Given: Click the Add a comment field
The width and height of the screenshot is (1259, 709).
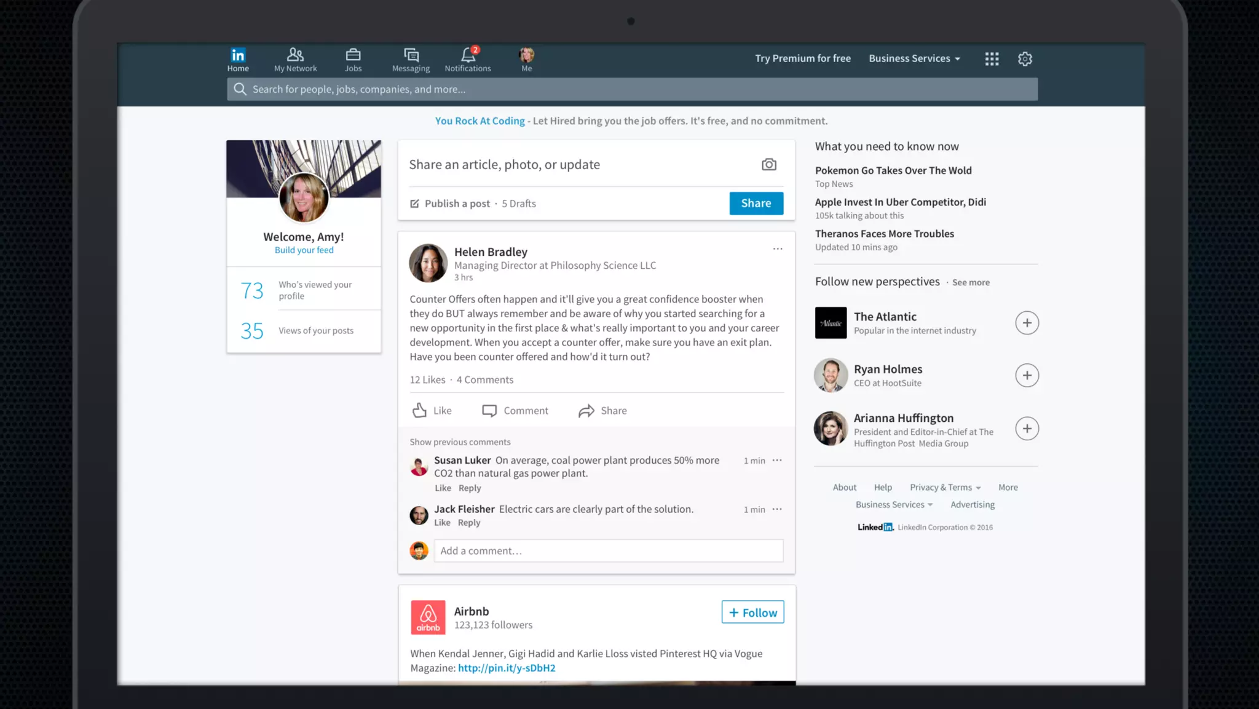Looking at the screenshot, I should (609, 551).
